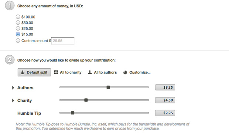The height and width of the screenshot is (134, 229).
Task: Click the Charity slider handle
Action: [86, 100]
